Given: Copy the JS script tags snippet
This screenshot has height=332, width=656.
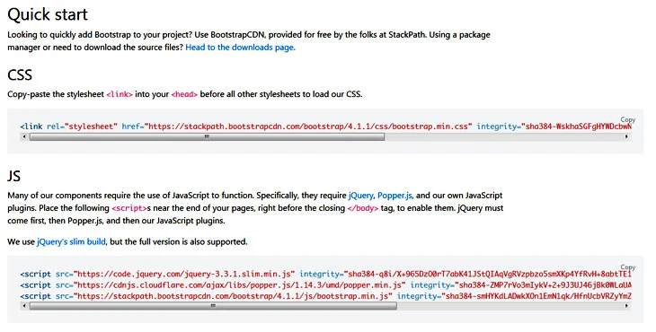Looking at the screenshot, I should [x=627, y=266].
